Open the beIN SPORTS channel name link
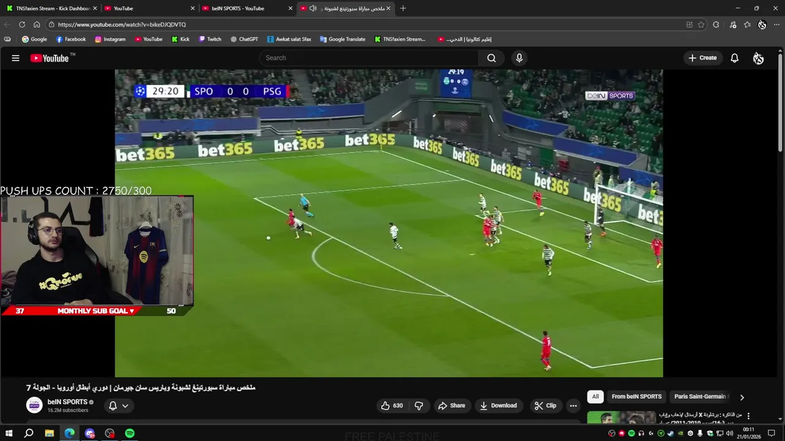The height and width of the screenshot is (441, 785). 67,402
